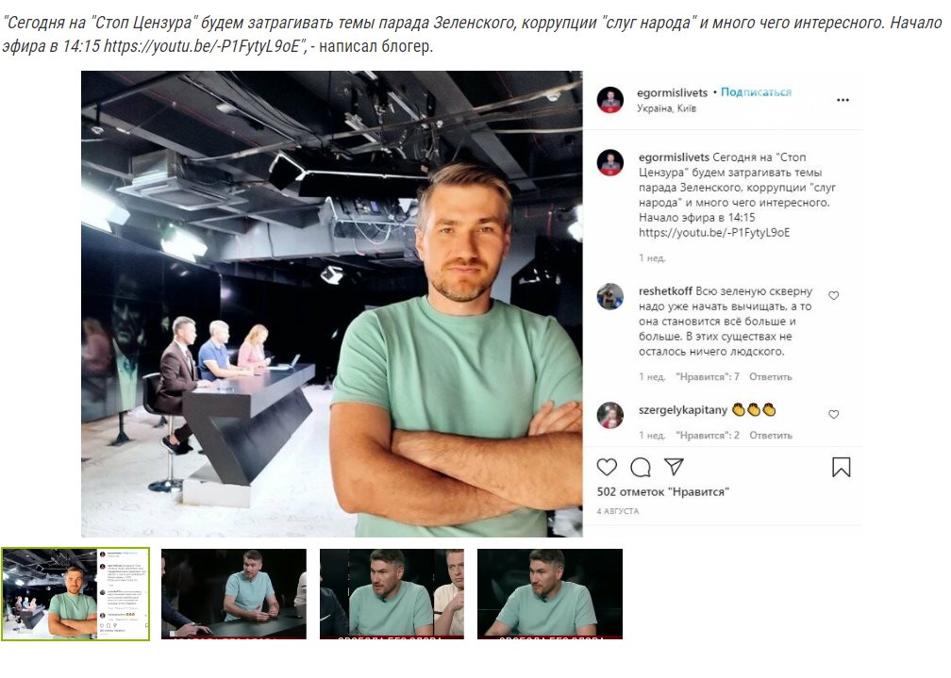Reply to szergelykapitany's comment via Ответить

pyautogui.click(x=770, y=436)
